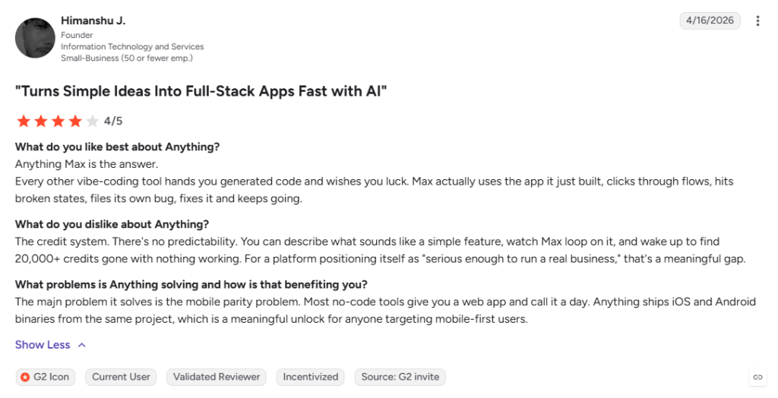The width and height of the screenshot is (778, 398).
Task: Click the Show Less link
Action: 43,345
